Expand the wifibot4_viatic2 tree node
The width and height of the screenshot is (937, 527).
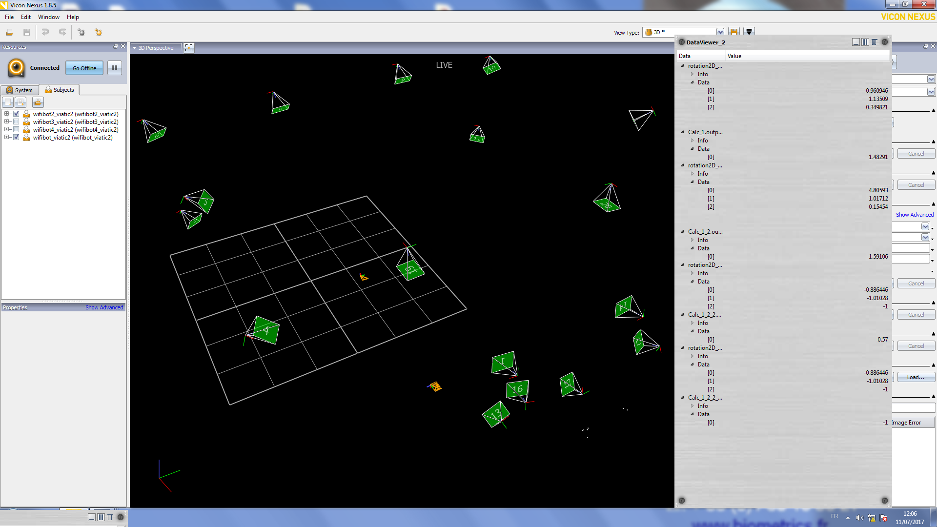click(x=7, y=130)
